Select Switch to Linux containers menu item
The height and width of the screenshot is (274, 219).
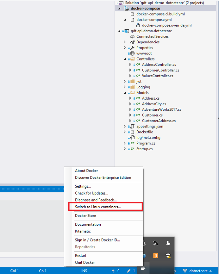click(x=98, y=207)
